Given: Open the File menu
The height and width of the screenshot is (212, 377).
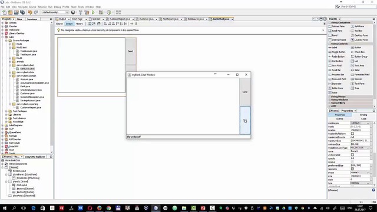Looking at the screenshot, I should 2,6.
